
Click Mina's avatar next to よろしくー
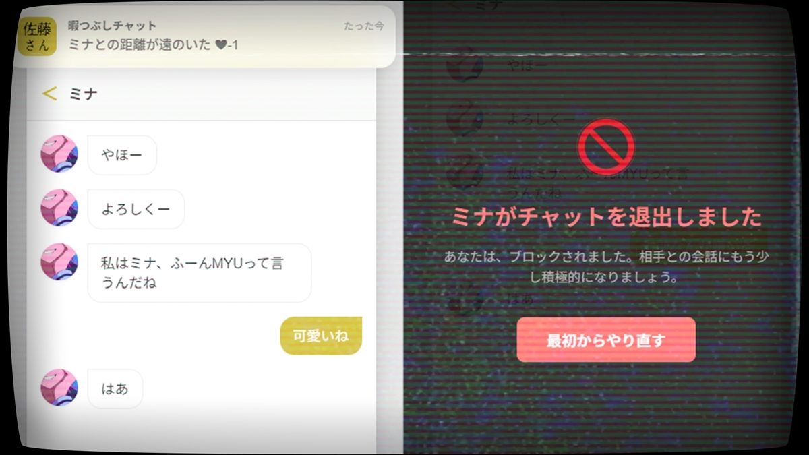coord(59,208)
